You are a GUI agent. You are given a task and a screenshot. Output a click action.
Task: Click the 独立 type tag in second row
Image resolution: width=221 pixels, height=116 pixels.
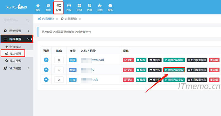(x=73, y=70)
